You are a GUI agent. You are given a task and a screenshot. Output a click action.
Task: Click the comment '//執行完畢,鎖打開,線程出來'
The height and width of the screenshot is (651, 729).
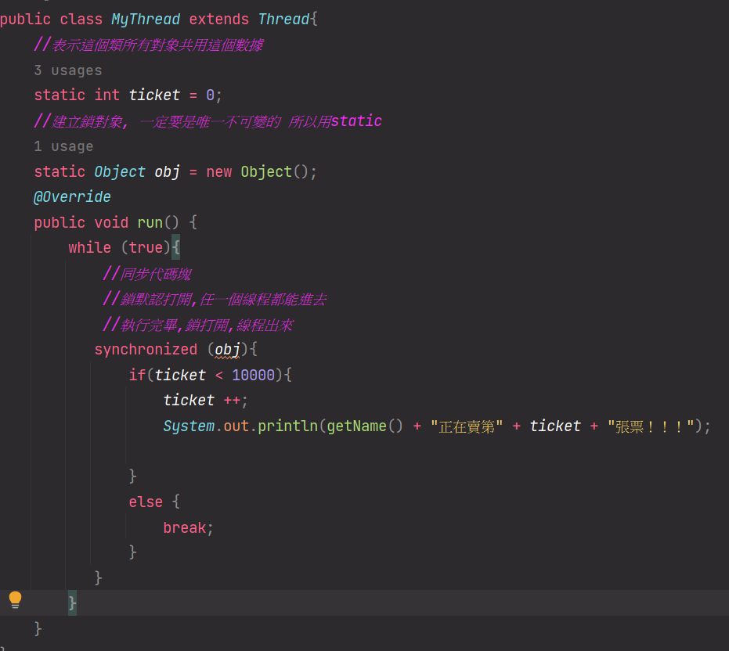(197, 325)
